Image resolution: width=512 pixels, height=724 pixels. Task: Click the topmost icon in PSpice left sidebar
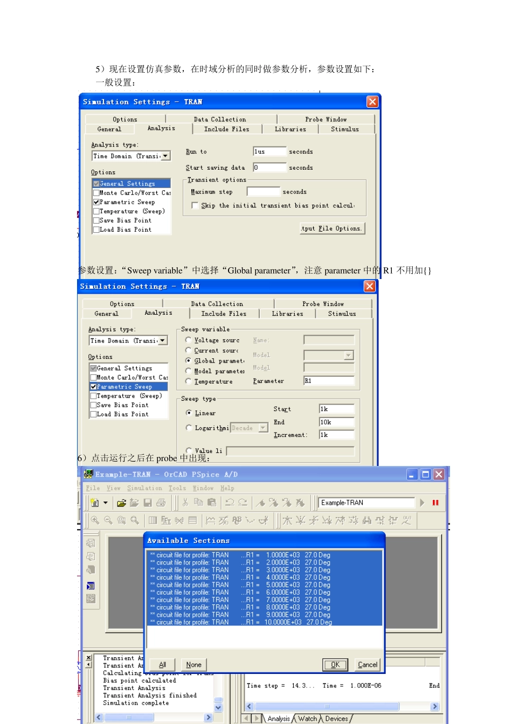[91, 543]
